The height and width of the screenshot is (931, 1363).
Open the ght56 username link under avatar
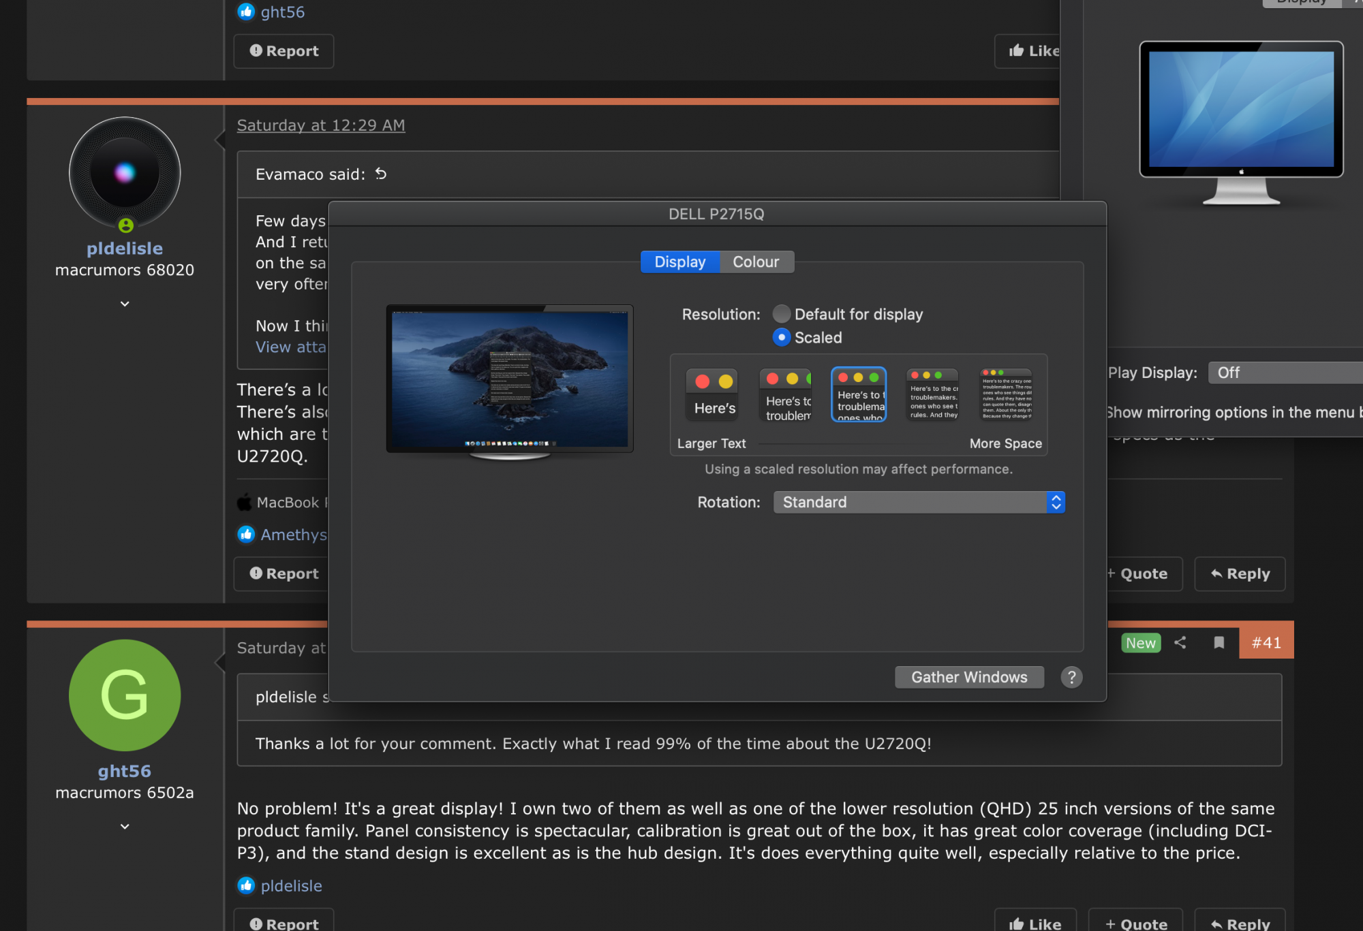(125, 771)
